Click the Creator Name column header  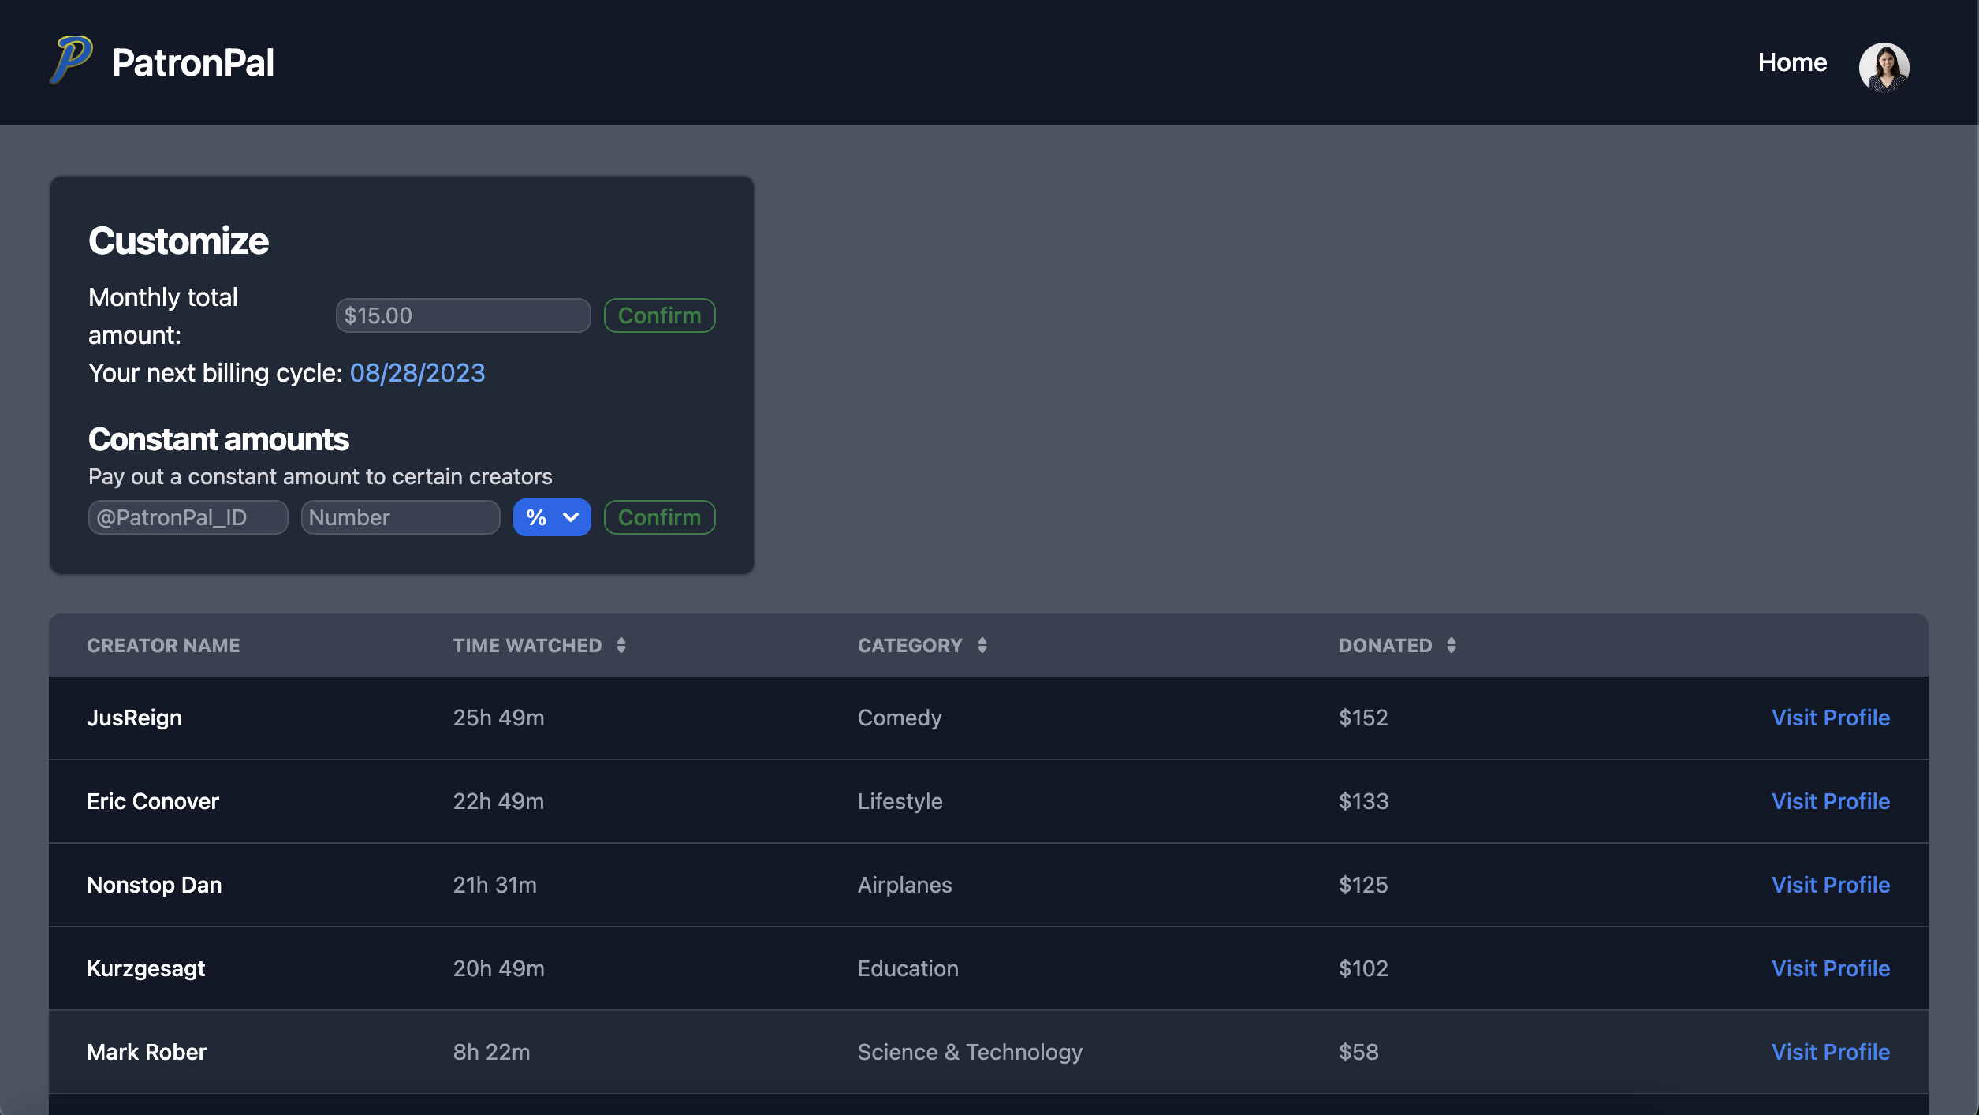(163, 645)
